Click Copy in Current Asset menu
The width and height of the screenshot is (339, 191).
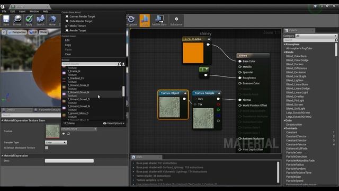coord(68,45)
